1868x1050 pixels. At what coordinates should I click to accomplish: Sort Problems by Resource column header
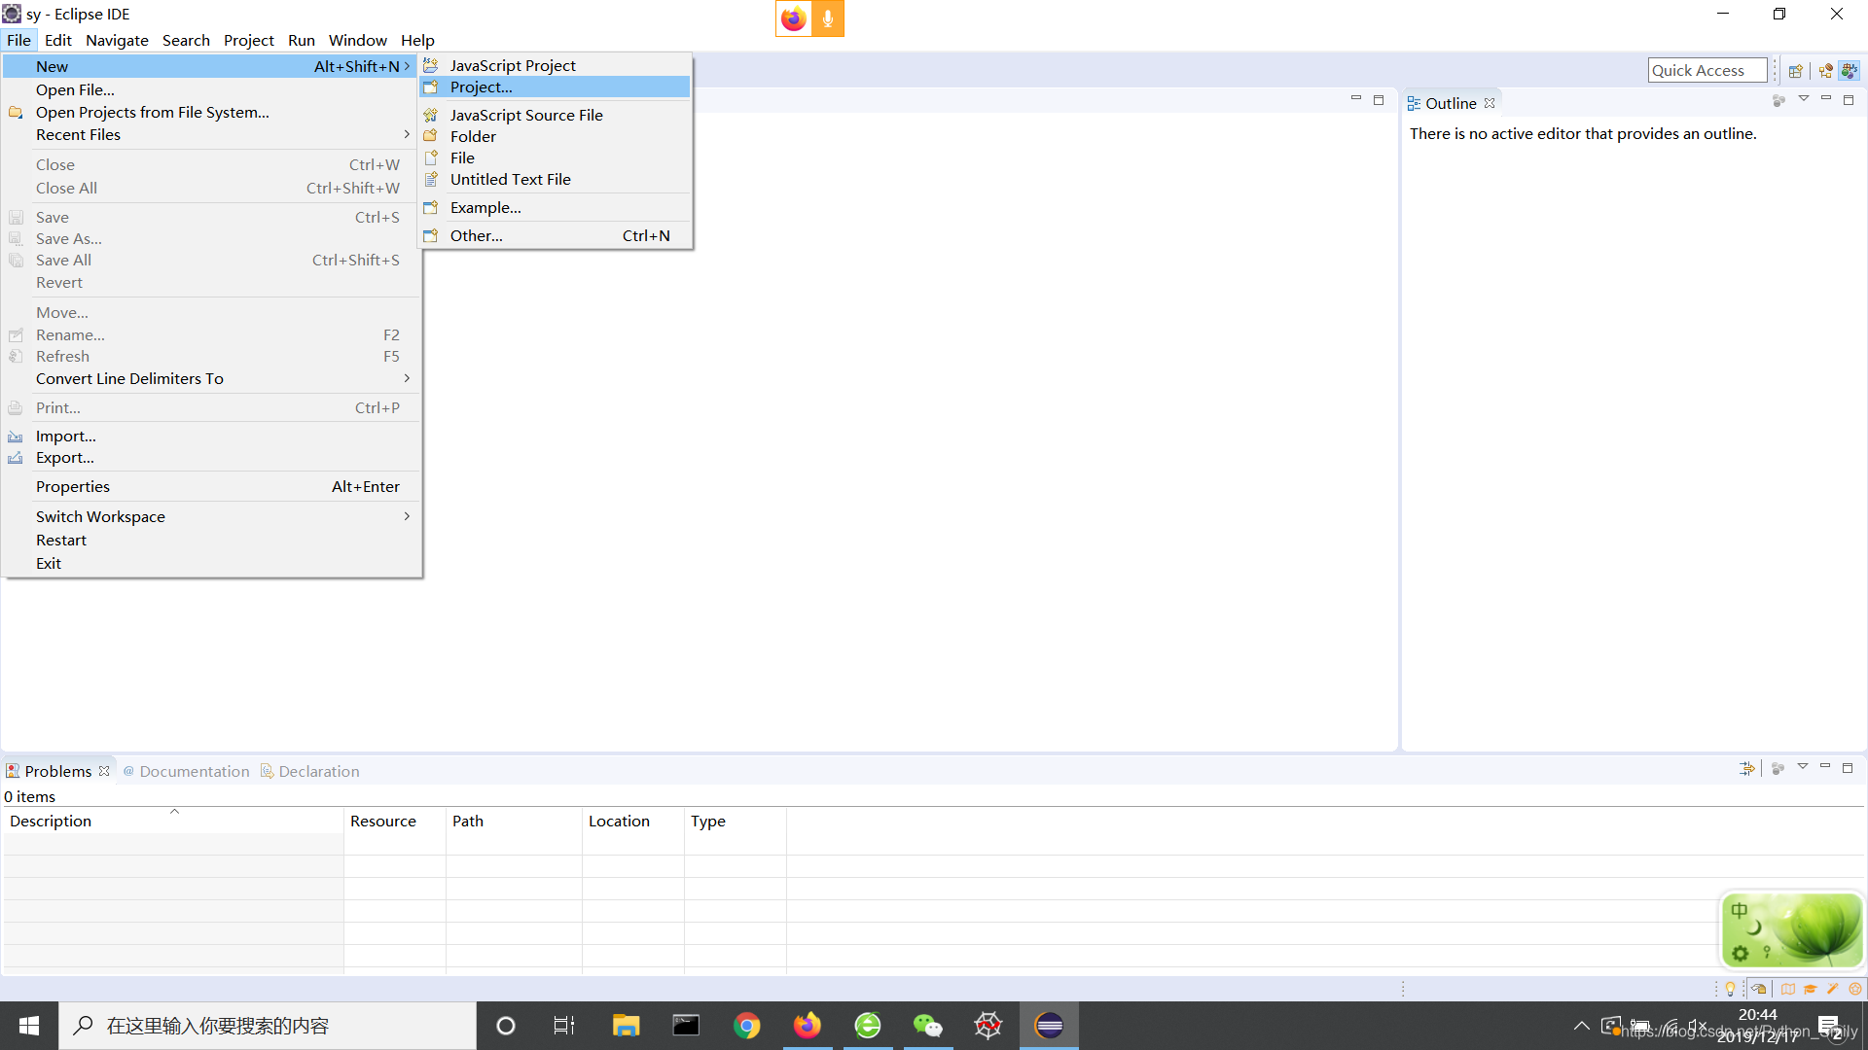click(x=395, y=821)
